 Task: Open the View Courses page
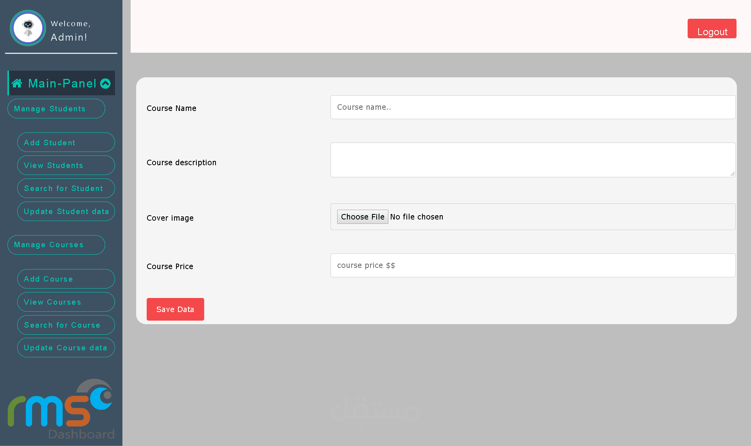[x=66, y=302]
